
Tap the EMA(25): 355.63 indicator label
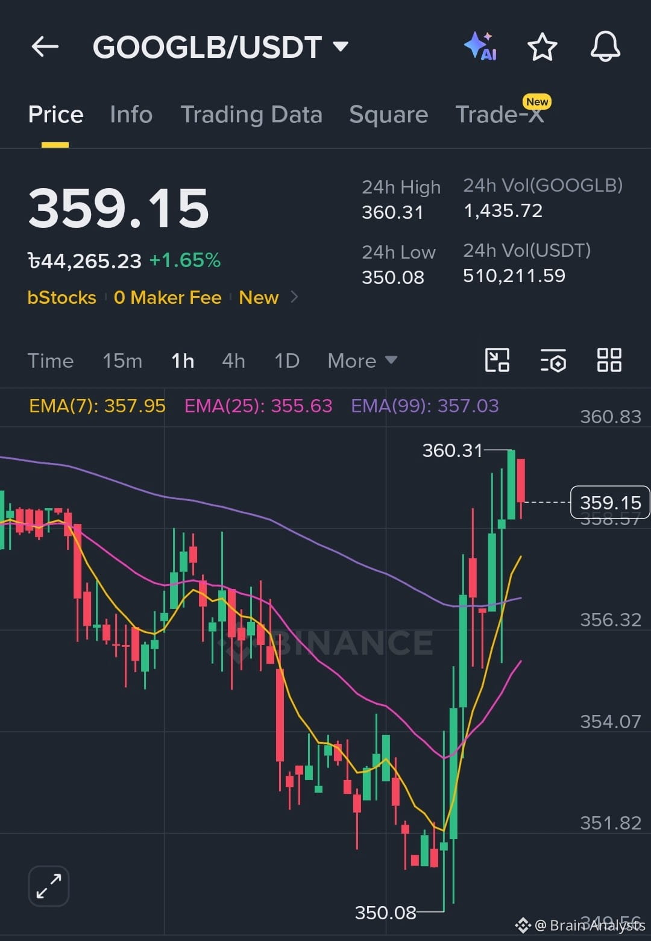[258, 406]
